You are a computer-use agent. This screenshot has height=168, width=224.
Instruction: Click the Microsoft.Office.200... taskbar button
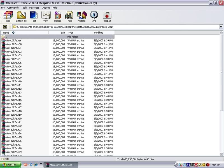[61, 165]
